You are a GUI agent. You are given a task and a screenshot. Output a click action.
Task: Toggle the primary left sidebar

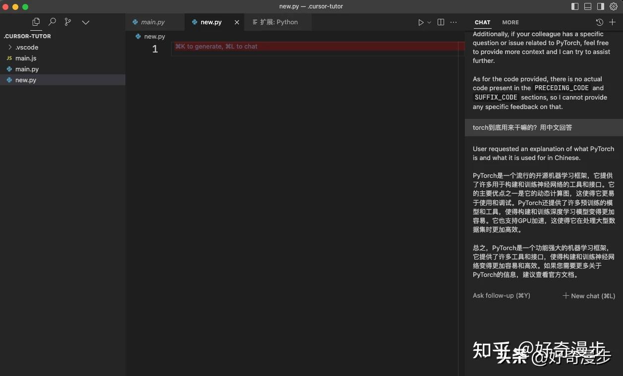pos(575,6)
